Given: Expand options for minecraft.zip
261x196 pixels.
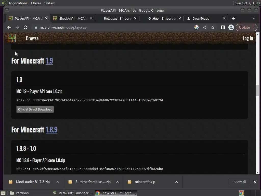Looking at the screenshot, I should point(177,182).
